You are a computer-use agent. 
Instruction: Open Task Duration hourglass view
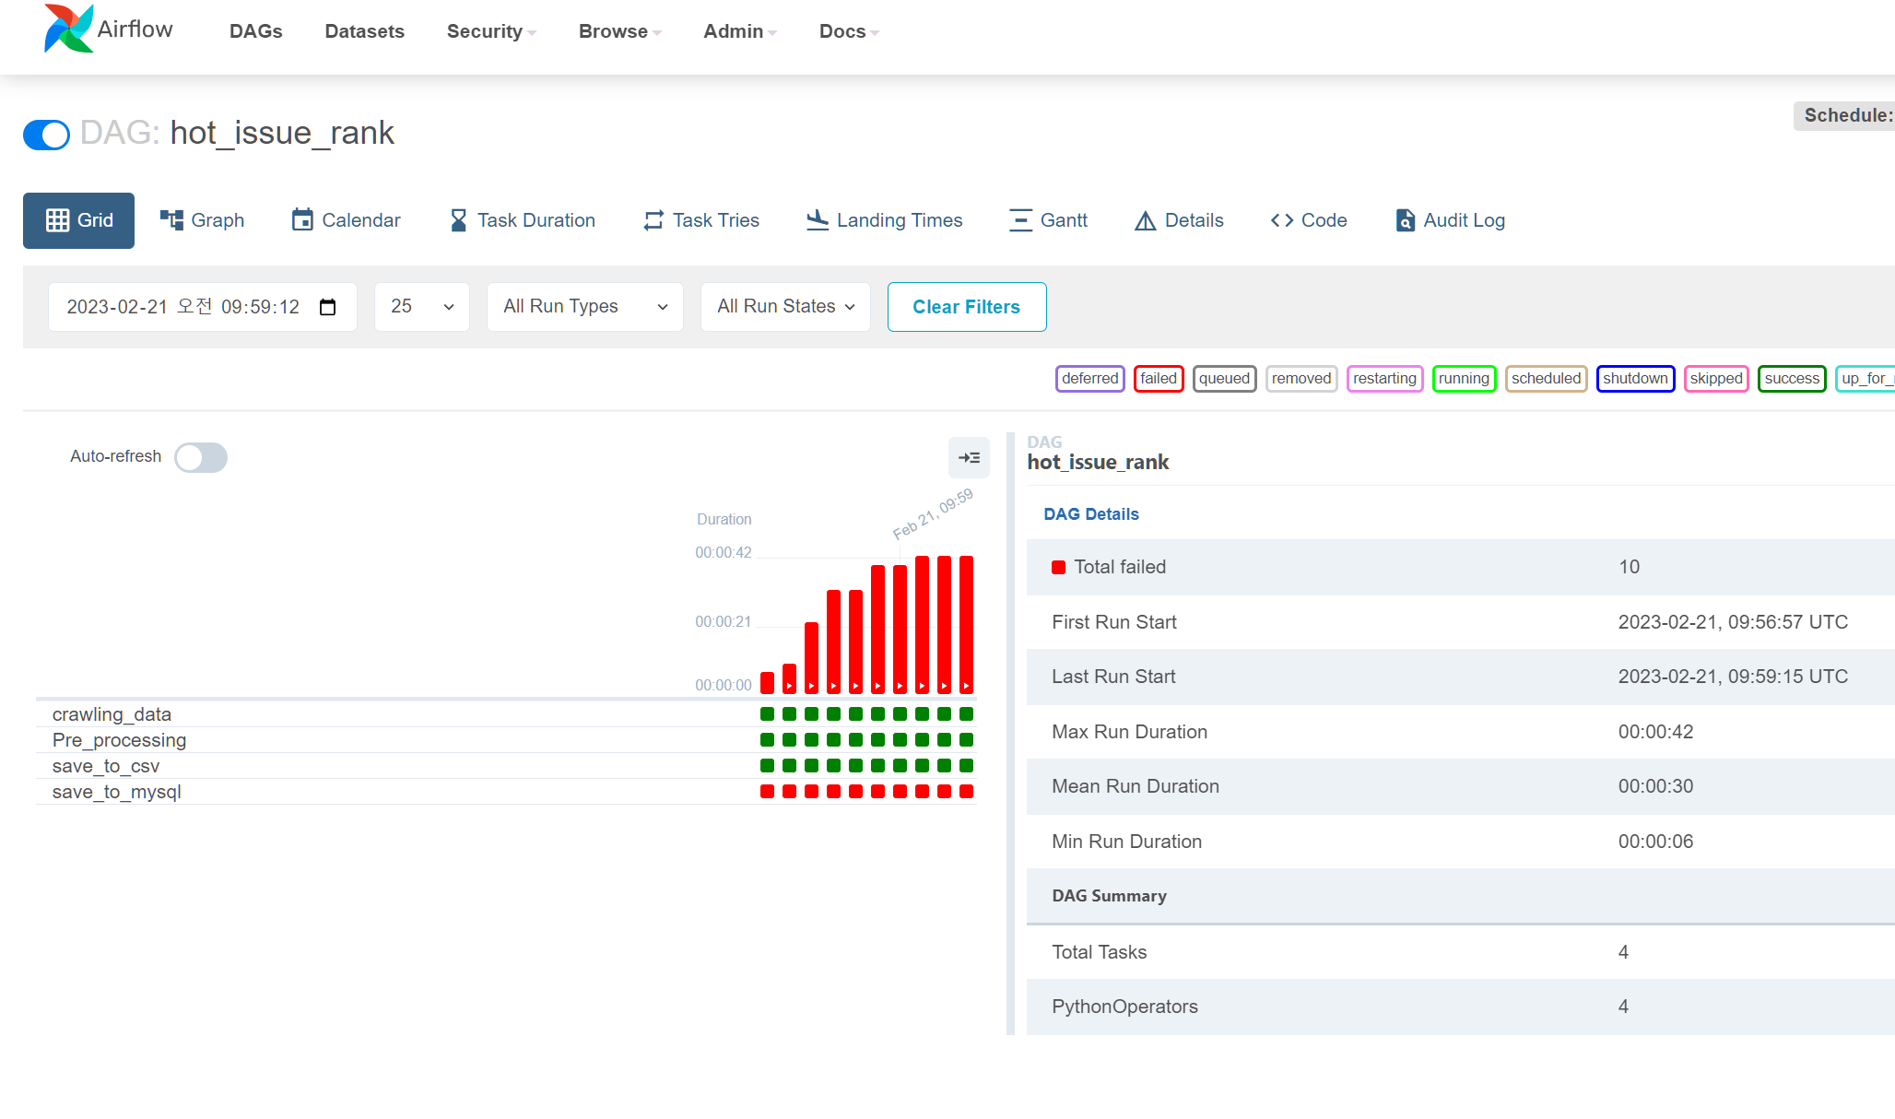522,220
